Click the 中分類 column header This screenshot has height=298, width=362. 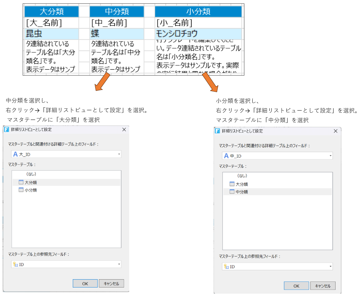pyautogui.click(x=117, y=12)
